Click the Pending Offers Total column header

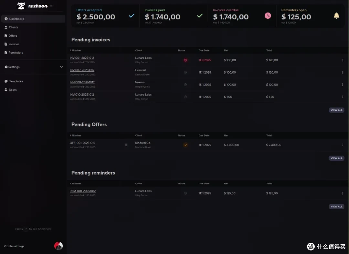(269, 135)
